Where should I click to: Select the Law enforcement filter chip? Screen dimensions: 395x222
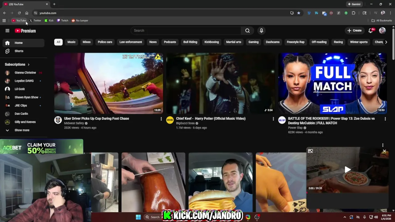131,42
